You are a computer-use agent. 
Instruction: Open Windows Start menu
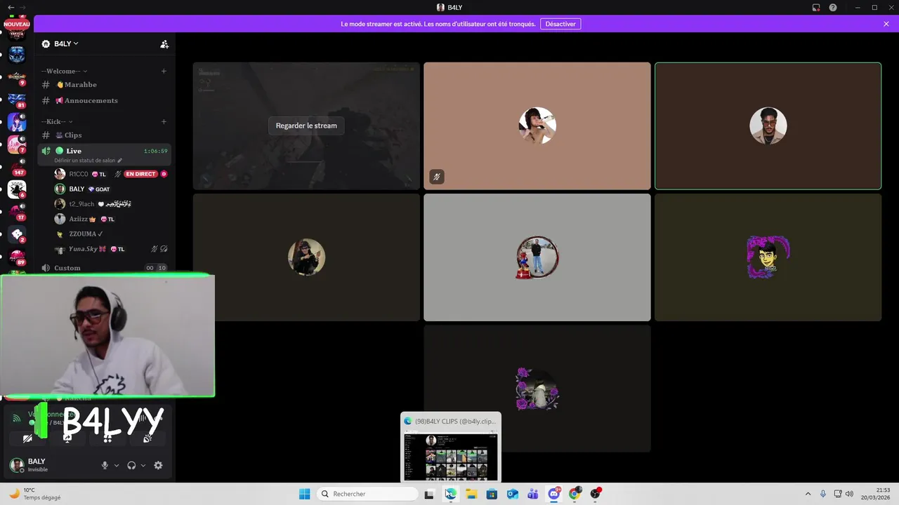tap(304, 494)
